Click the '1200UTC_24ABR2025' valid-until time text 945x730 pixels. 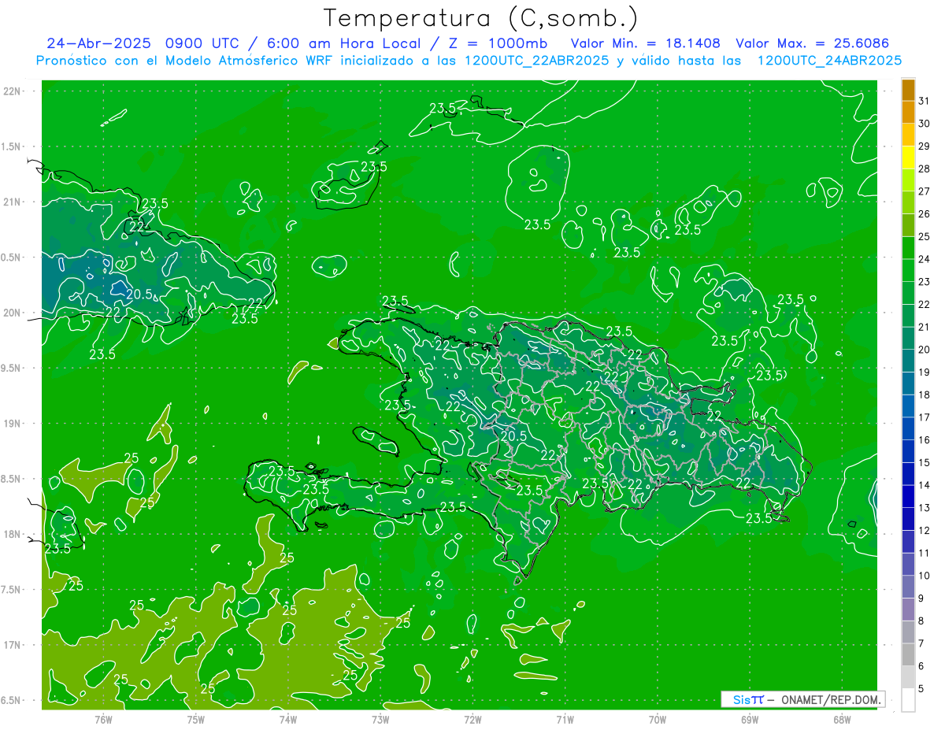pyautogui.click(x=829, y=61)
